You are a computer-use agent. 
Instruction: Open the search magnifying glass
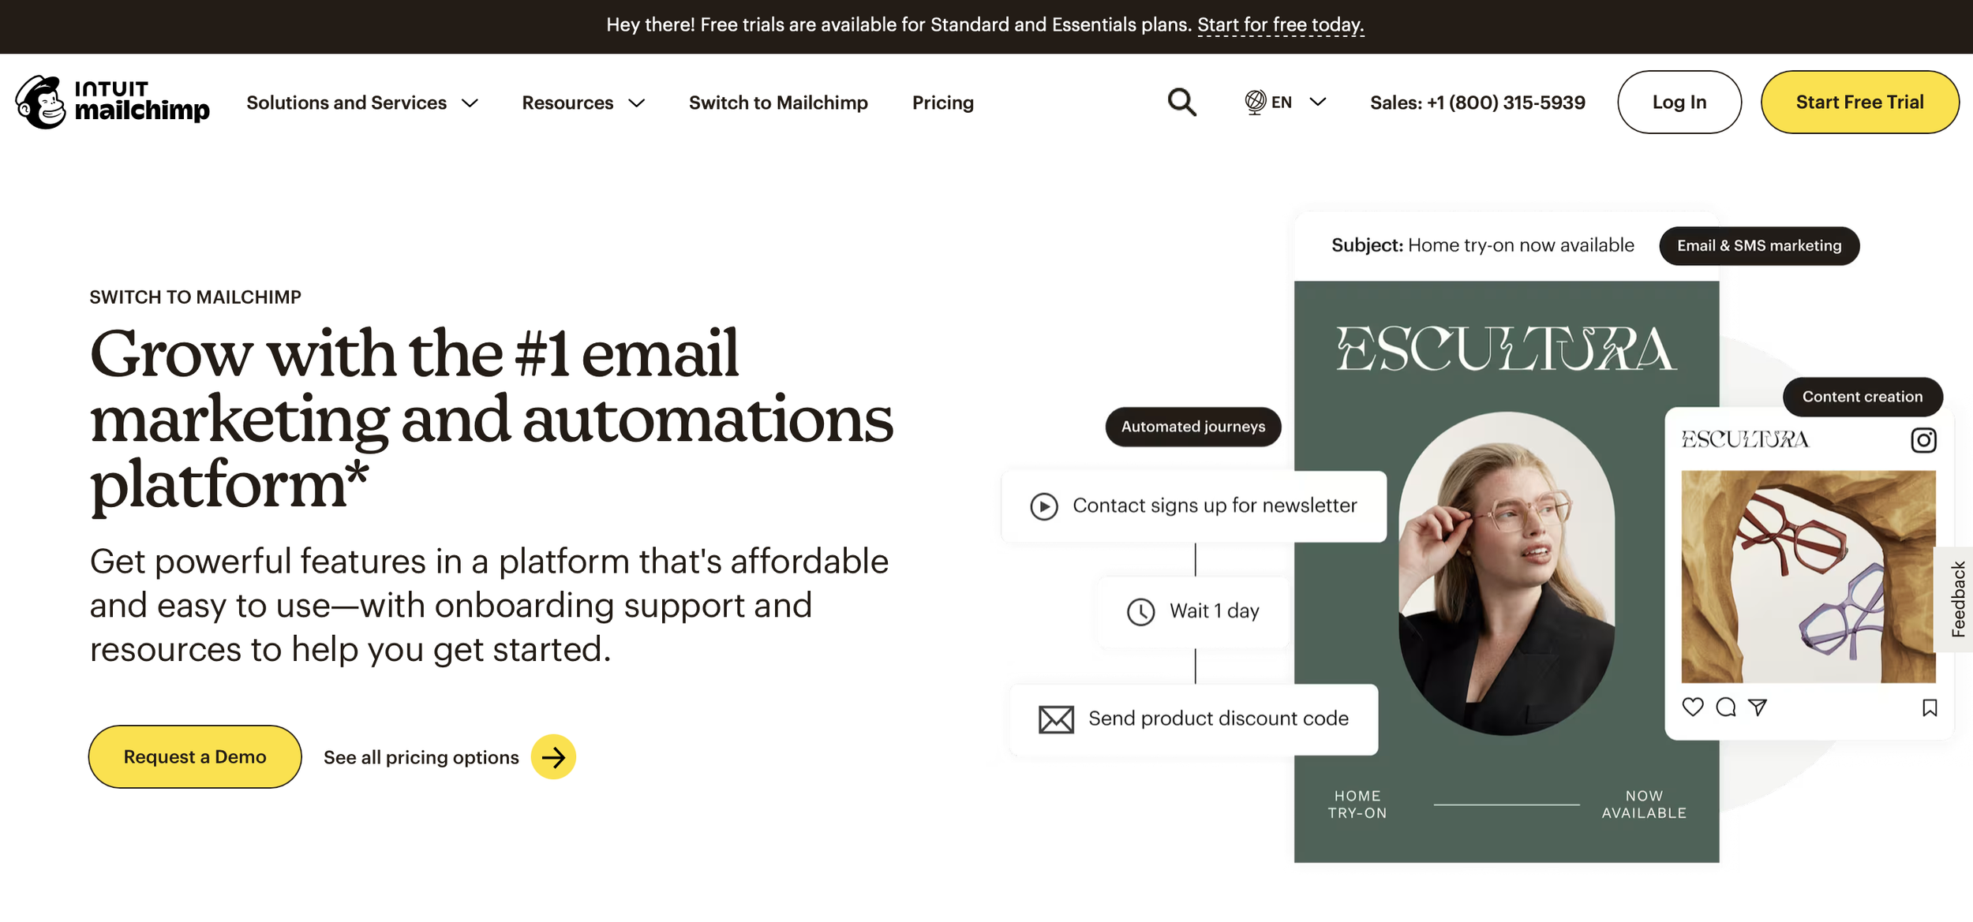(x=1180, y=102)
